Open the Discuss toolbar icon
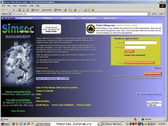This screenshot has width=168, height=126. point(85,10)
